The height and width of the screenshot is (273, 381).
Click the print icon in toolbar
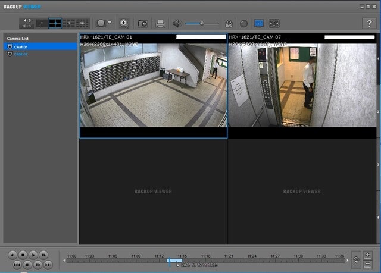coord(160,23)
